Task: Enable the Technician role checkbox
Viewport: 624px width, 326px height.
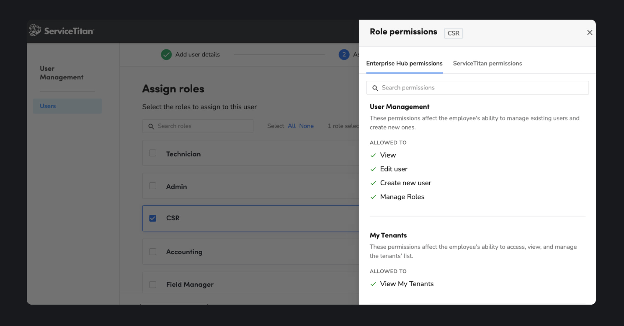Action: 153,153
